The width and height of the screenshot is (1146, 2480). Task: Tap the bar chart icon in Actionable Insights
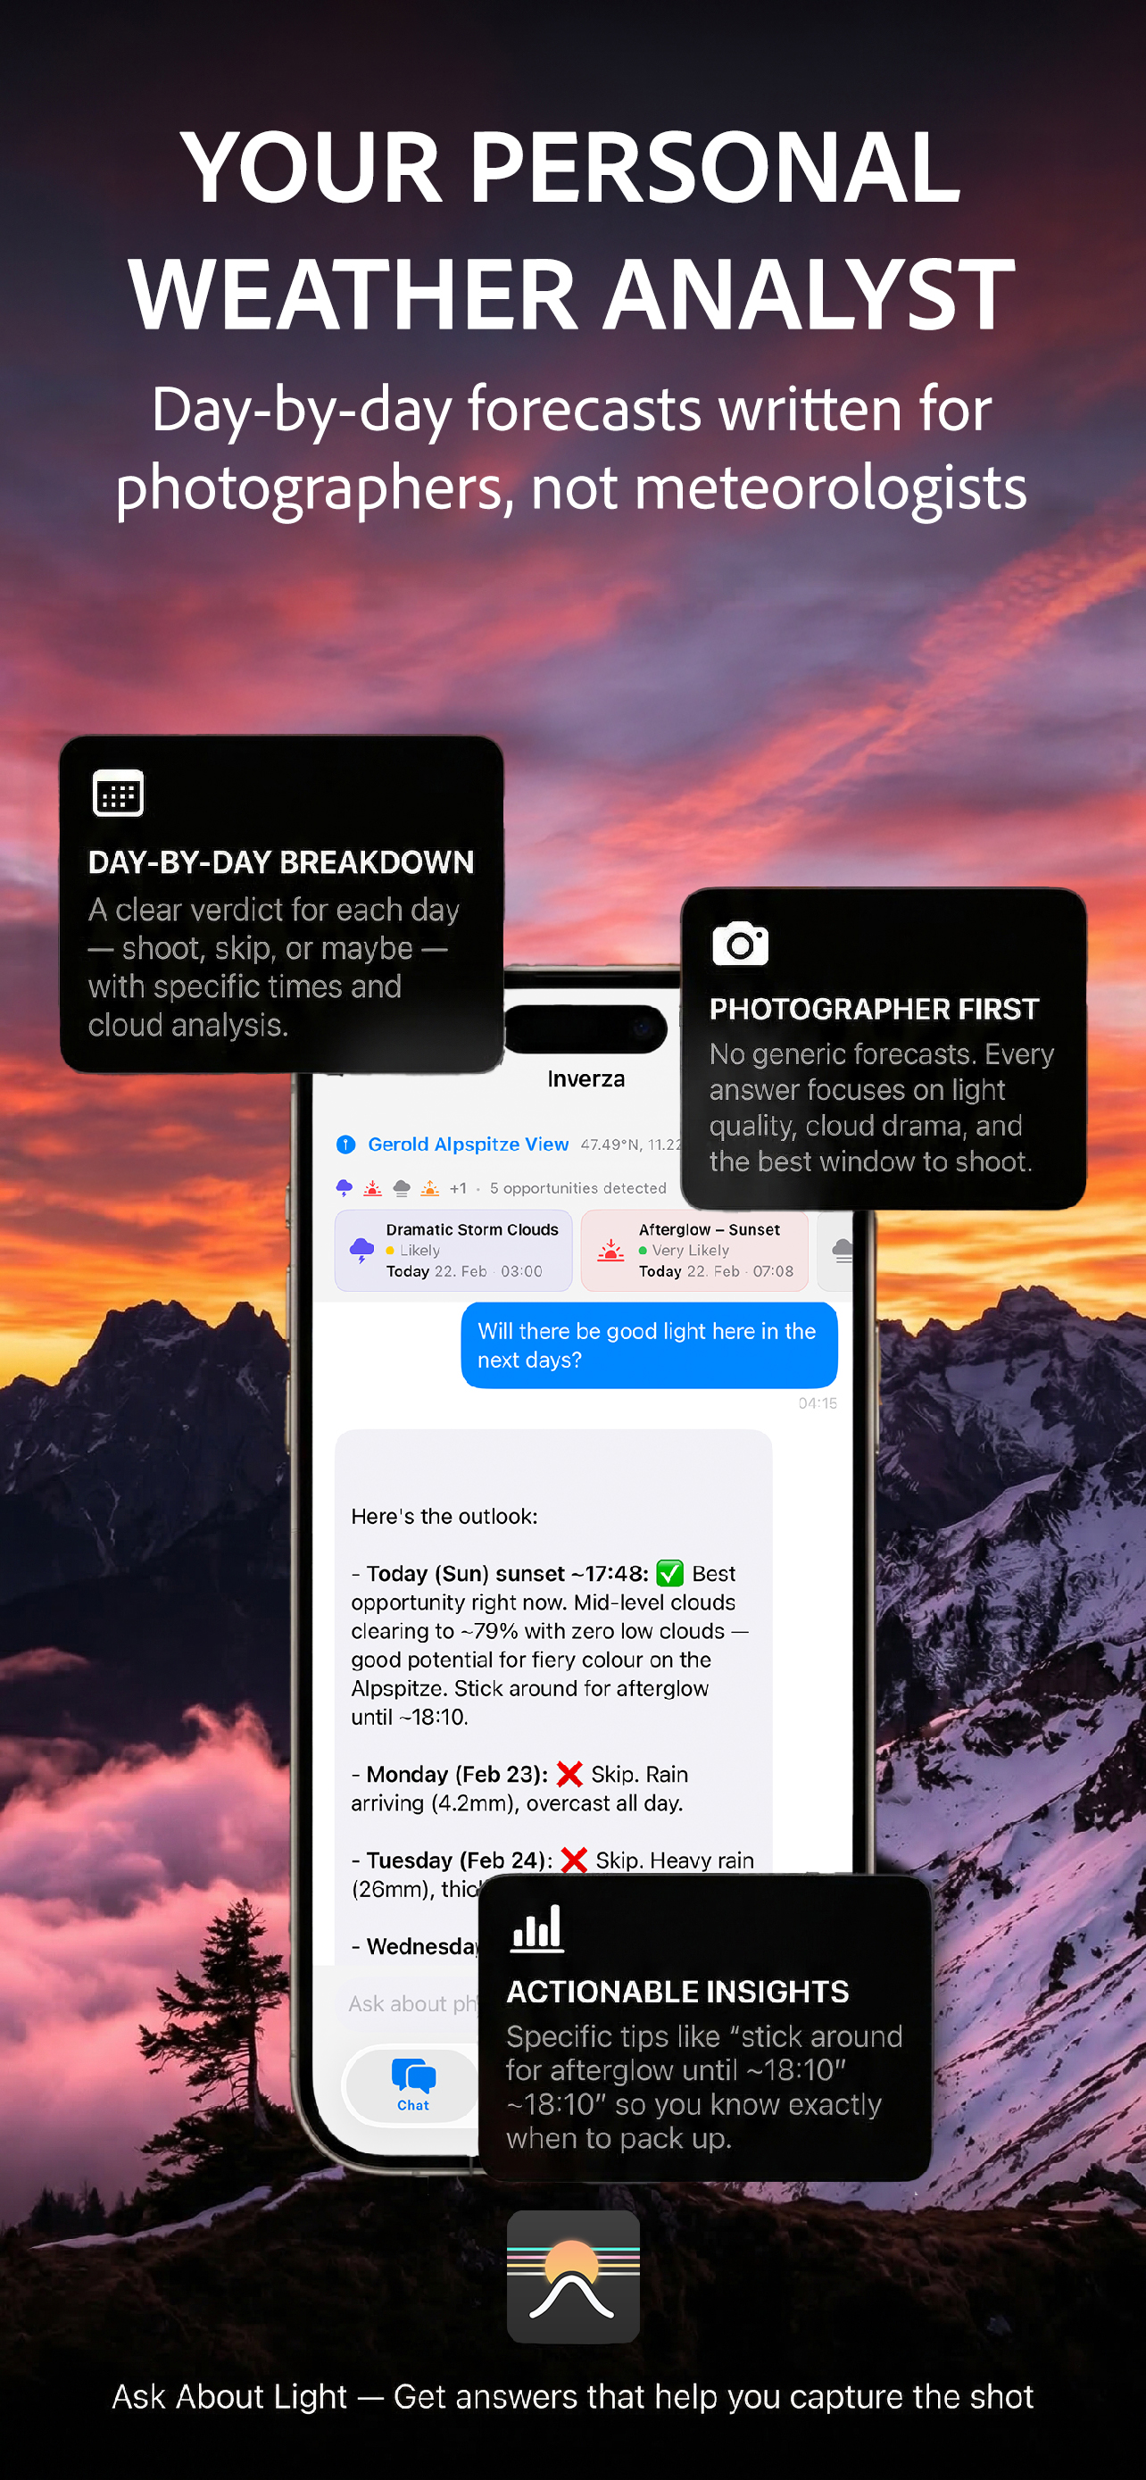pos(537,1927)
